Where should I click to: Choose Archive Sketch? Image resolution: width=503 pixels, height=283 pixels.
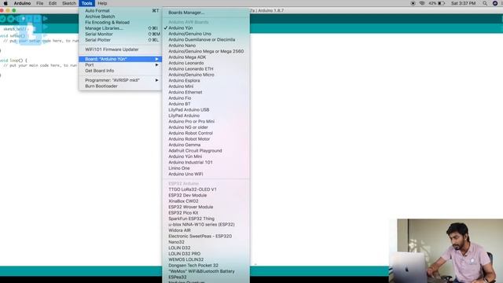120,17
